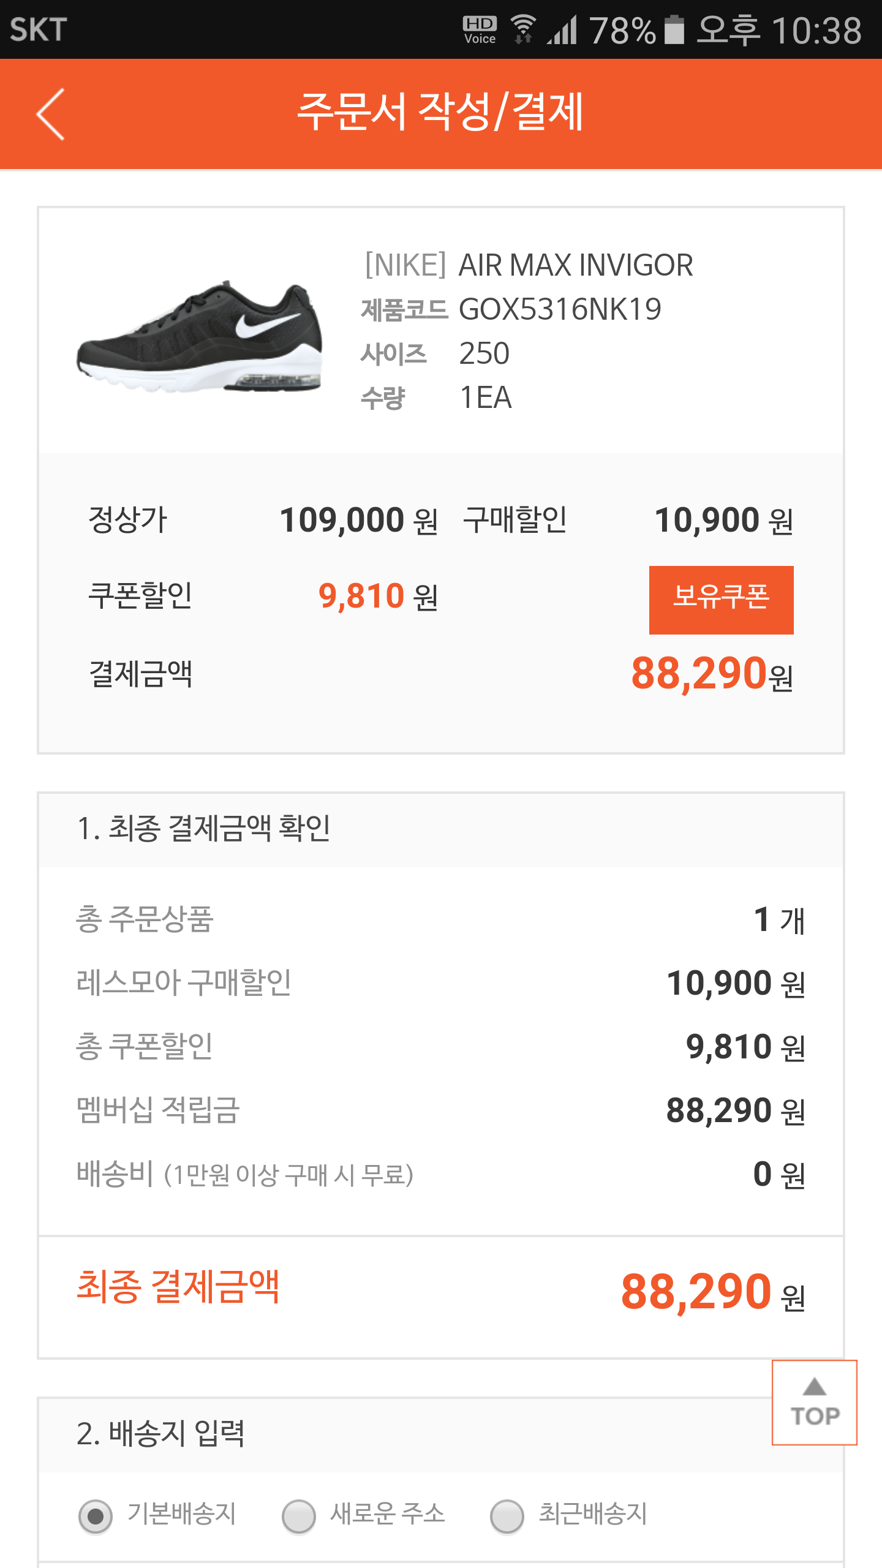Tap the cellular signal strength icon
The image size is (882, 1568).
[x=563, y=29]
